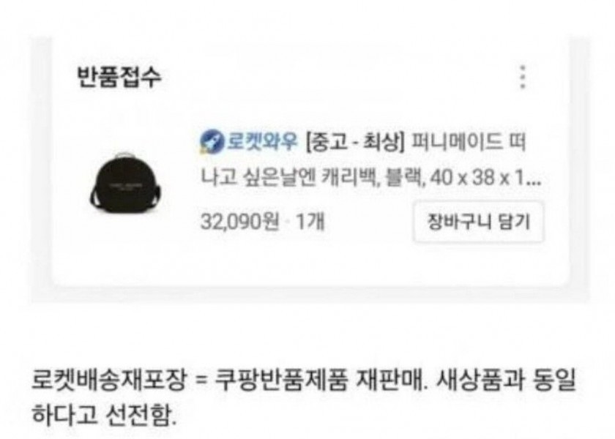Click the blue rocket badge icon
This screenshot has height=439, width=615.
click(212, 142)
